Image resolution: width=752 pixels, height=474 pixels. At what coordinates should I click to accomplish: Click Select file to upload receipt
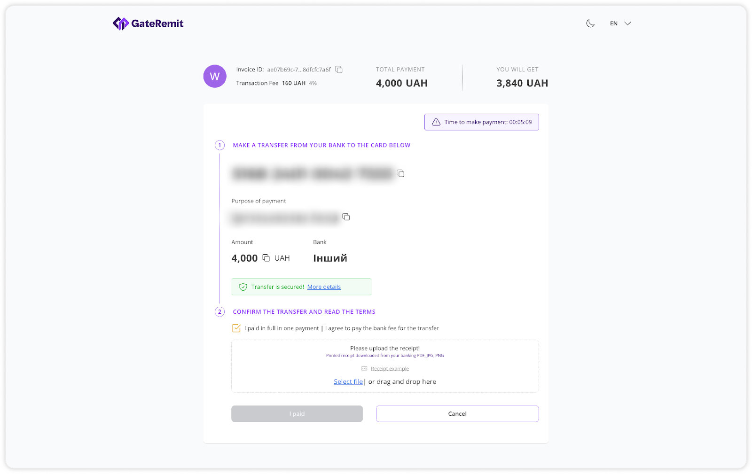[x=348, y=382]
